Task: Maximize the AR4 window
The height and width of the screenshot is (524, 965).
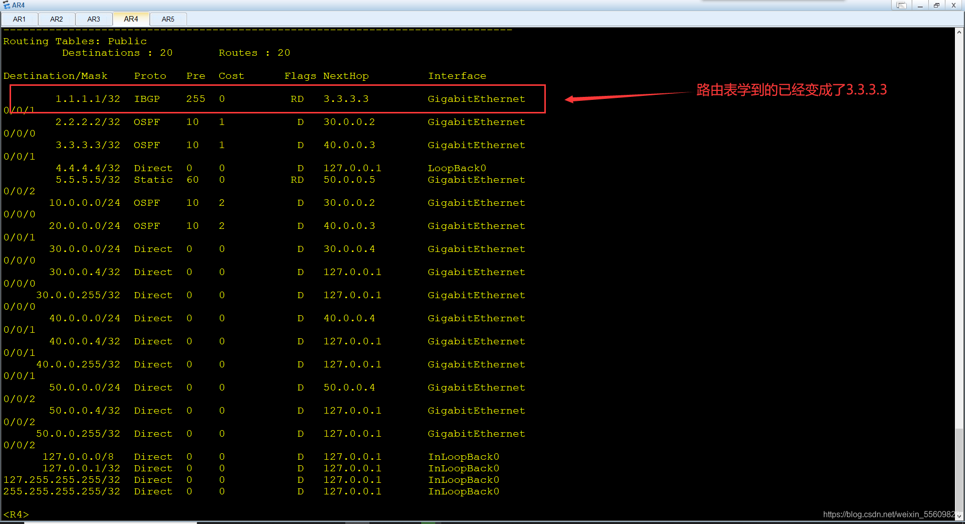Action: (x=936, y=5)
